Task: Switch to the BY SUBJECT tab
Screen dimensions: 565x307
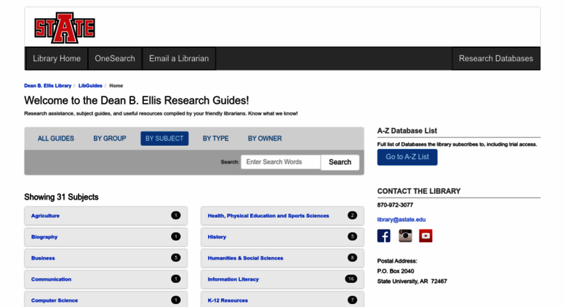Action: tap(164, 139)
